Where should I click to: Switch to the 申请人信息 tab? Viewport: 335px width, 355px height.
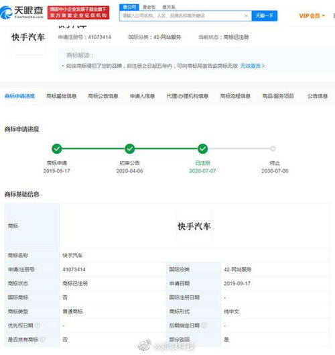(x=143, y=96)
